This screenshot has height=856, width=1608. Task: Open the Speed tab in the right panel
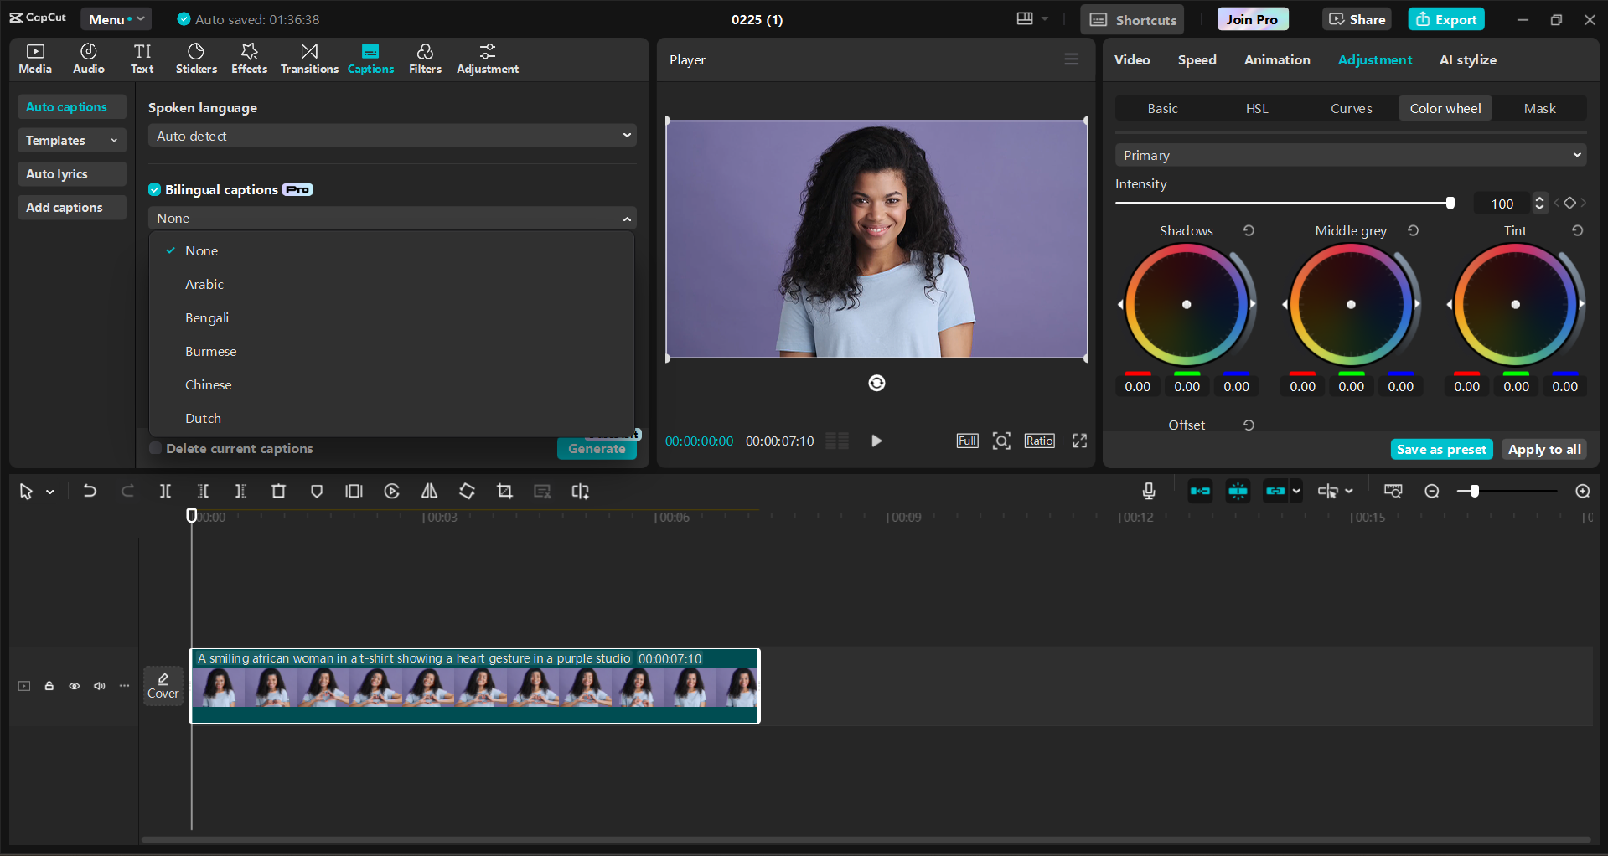[x=1197, y=59]
